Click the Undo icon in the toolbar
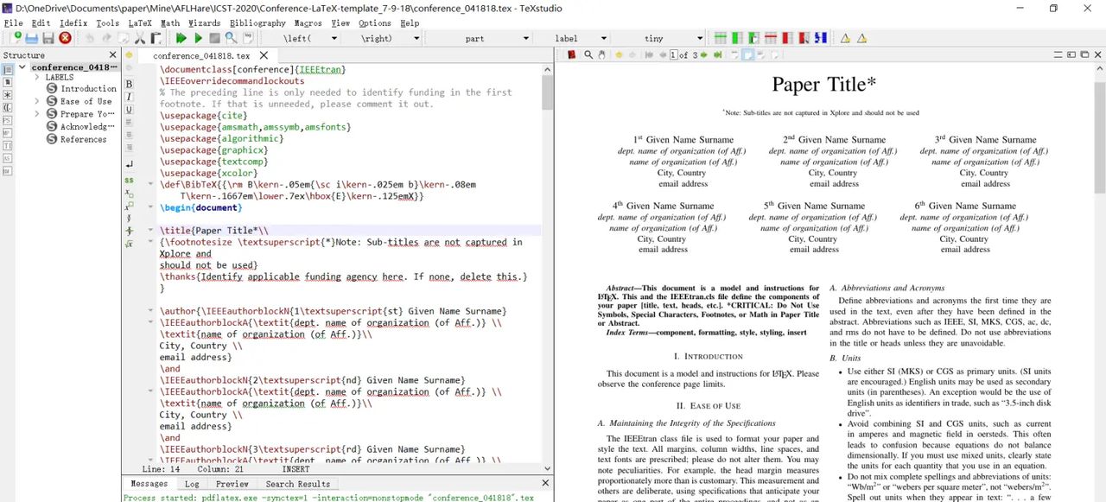1106x502 pixels. point(91,38)
